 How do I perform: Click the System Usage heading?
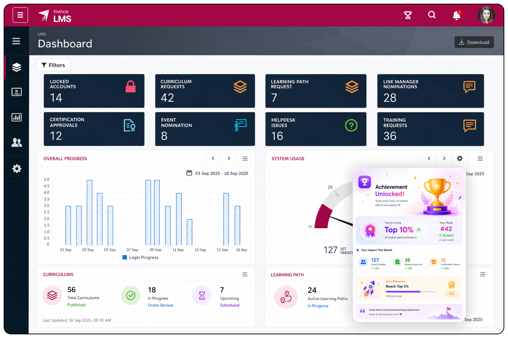coord(288,159)
